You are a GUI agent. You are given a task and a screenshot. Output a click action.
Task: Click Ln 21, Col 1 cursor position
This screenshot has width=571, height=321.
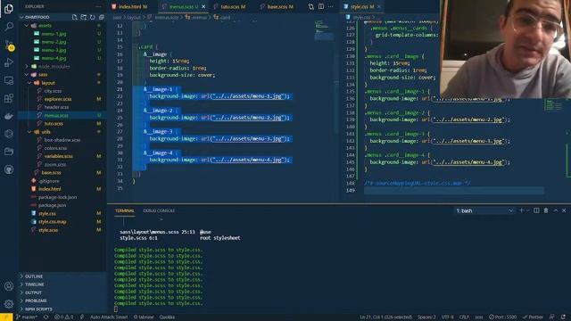pos(385,317)
